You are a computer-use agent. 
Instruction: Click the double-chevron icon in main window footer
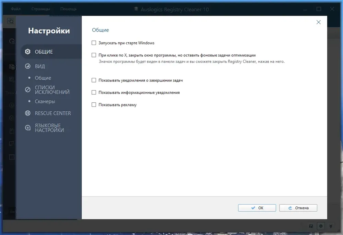331,226
